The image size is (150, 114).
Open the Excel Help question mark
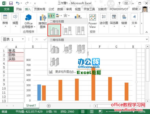[x=119, y=3]
